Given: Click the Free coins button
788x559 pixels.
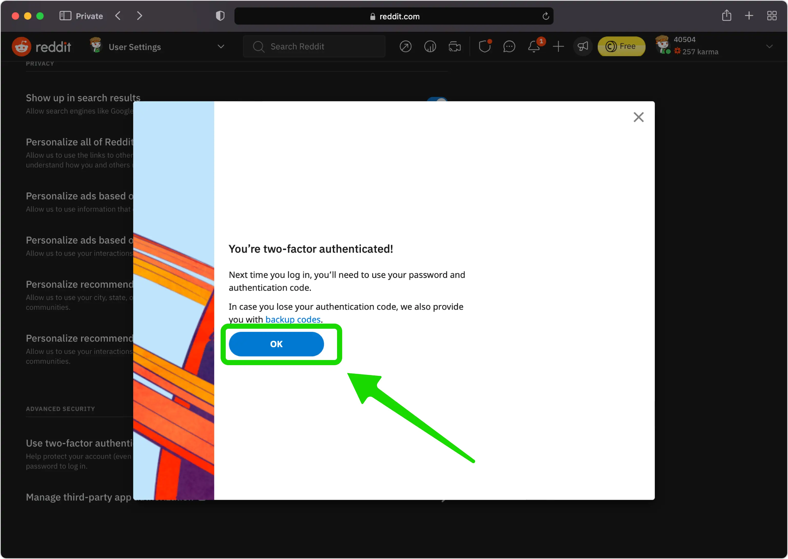Looking at the screenshot, I should pos(621,46).
